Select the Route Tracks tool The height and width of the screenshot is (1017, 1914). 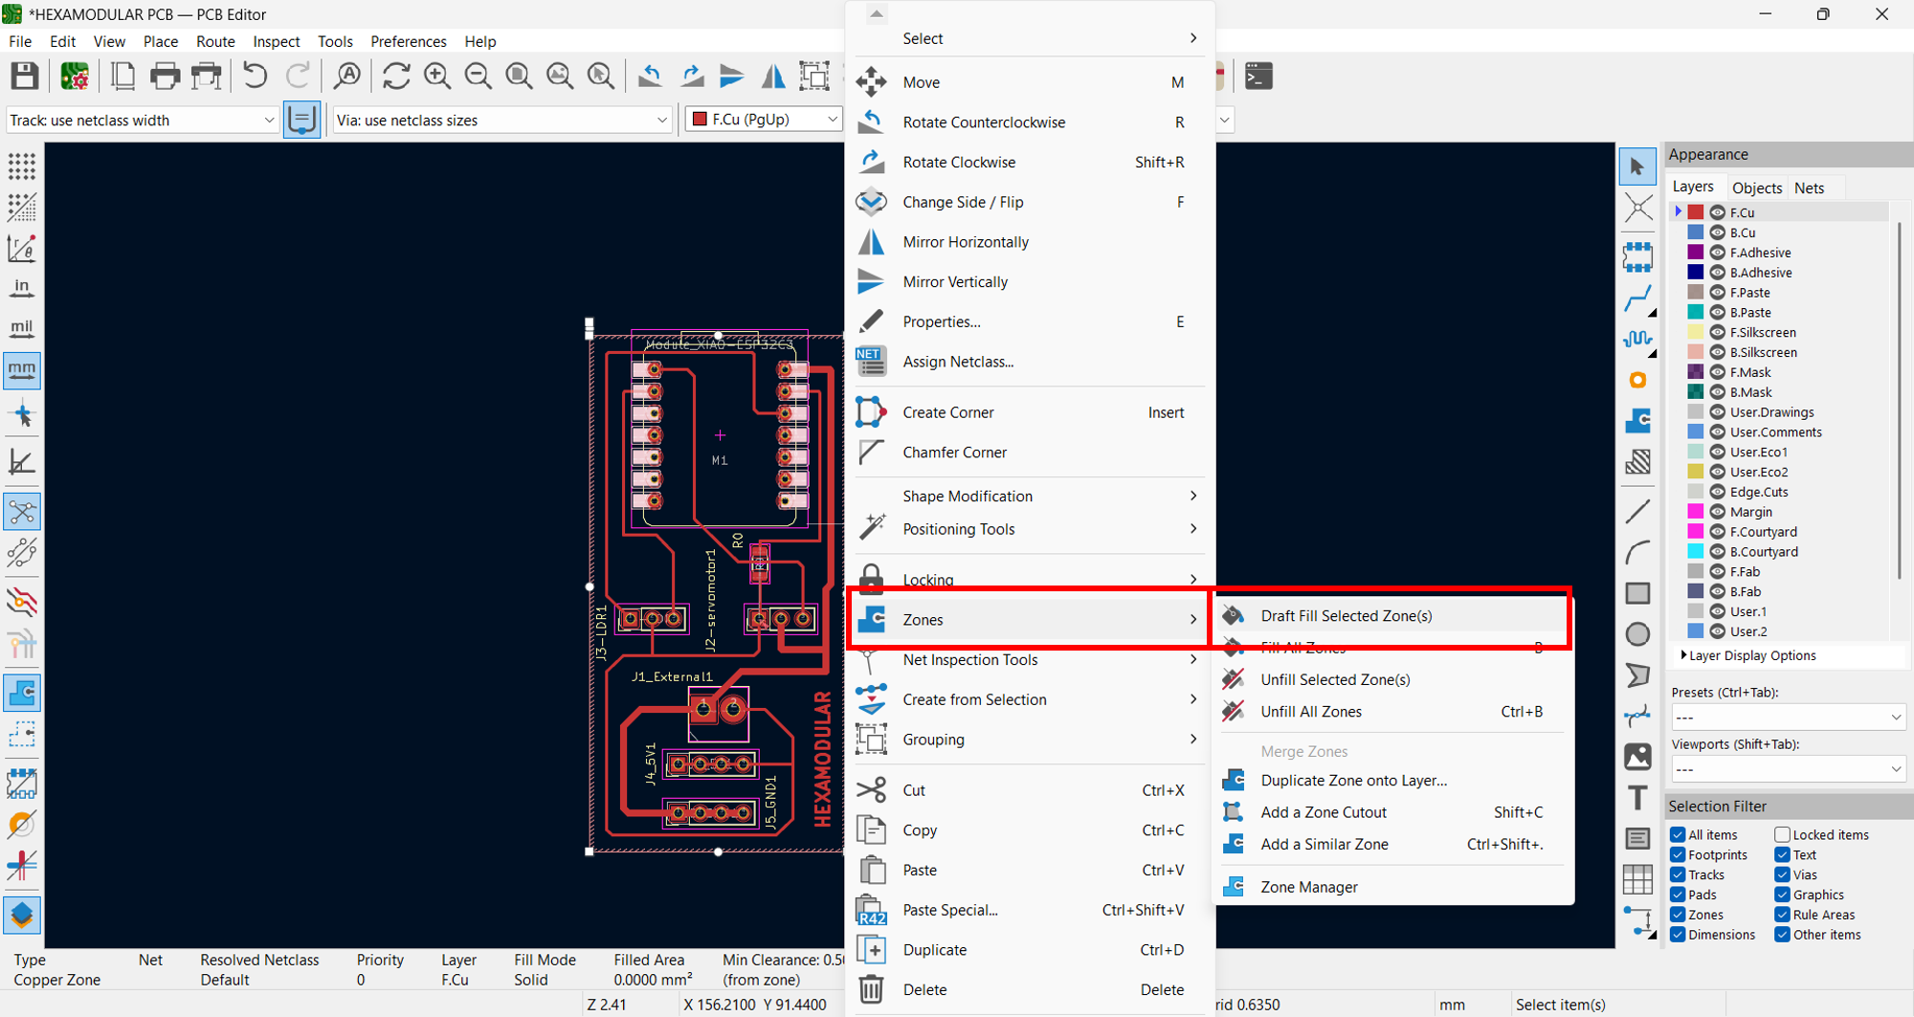point(1637,298)
